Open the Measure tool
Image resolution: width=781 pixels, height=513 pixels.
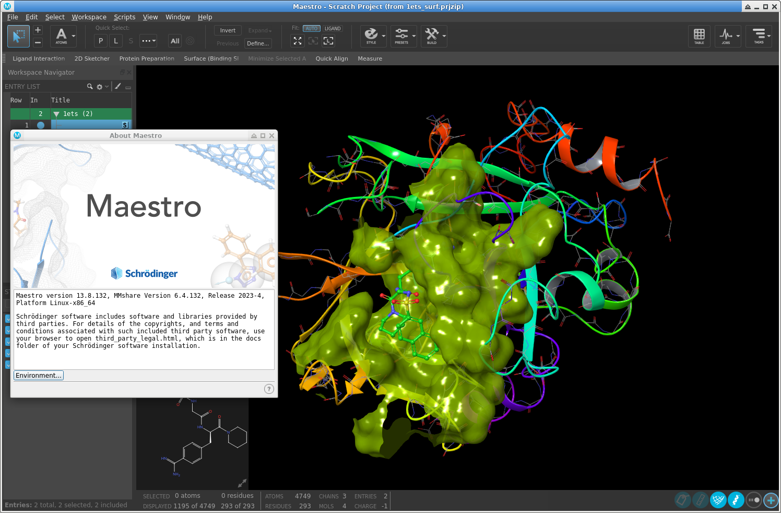point(370,59)
